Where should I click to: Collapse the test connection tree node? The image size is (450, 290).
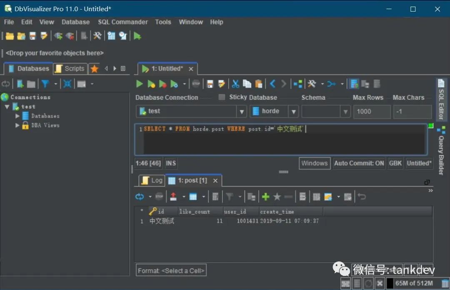[7, 107]
